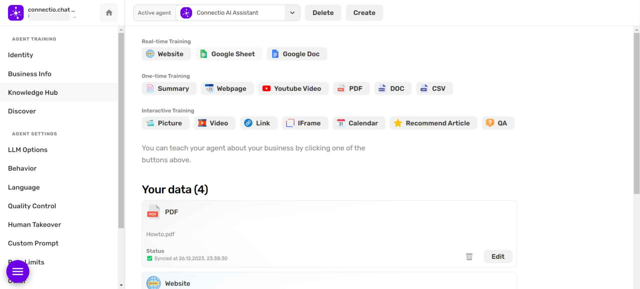Open Business Info in the sidebar
The height and width of the screenshot is (289, 640).
[59, 74]
